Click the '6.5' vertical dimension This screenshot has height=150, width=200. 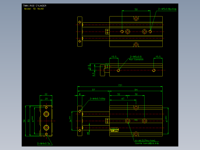tap(93, 74)
